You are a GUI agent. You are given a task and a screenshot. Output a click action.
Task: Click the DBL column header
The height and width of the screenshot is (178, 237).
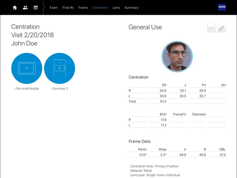click(223, 149)
